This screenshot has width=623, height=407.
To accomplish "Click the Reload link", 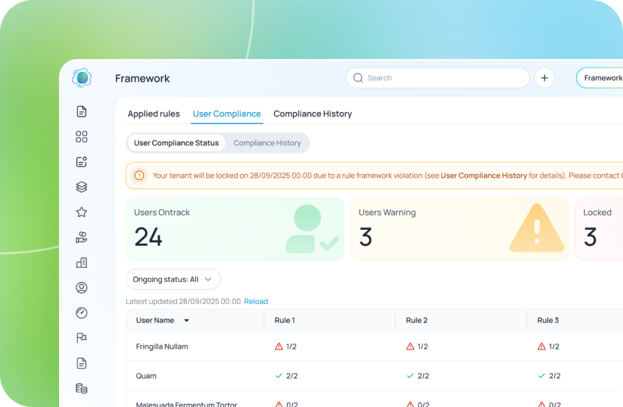I will point(256,302).
